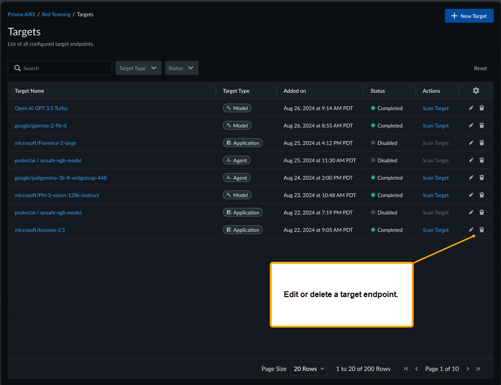Reset the applied filters

[x=480, y=68]
